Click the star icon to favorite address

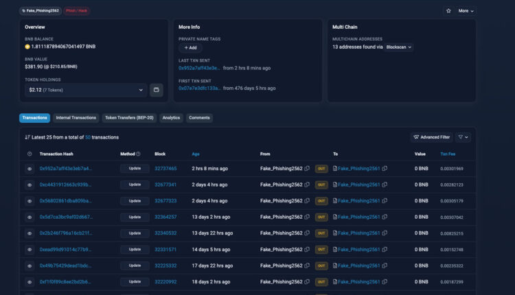(x=448, y=11)
